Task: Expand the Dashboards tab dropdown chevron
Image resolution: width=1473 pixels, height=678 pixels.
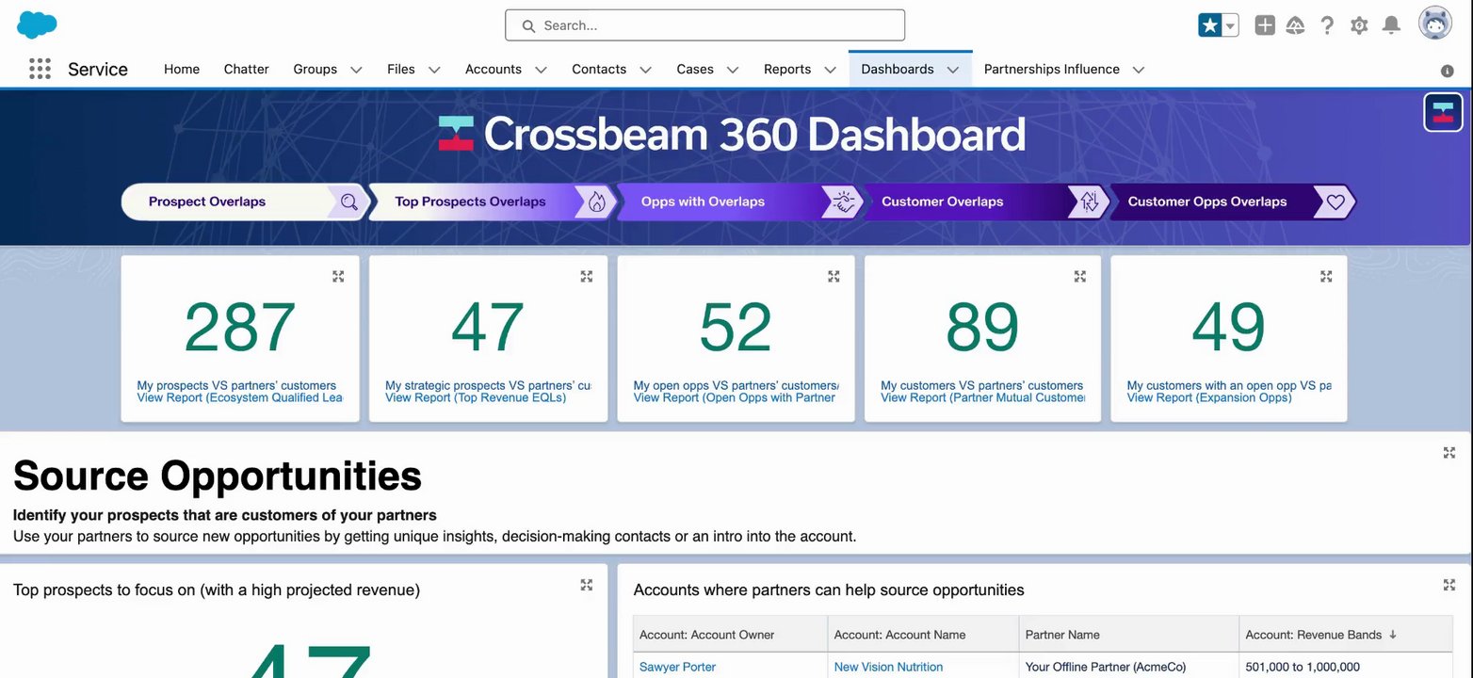Action: pyautogui.click(x=953, y=70)
